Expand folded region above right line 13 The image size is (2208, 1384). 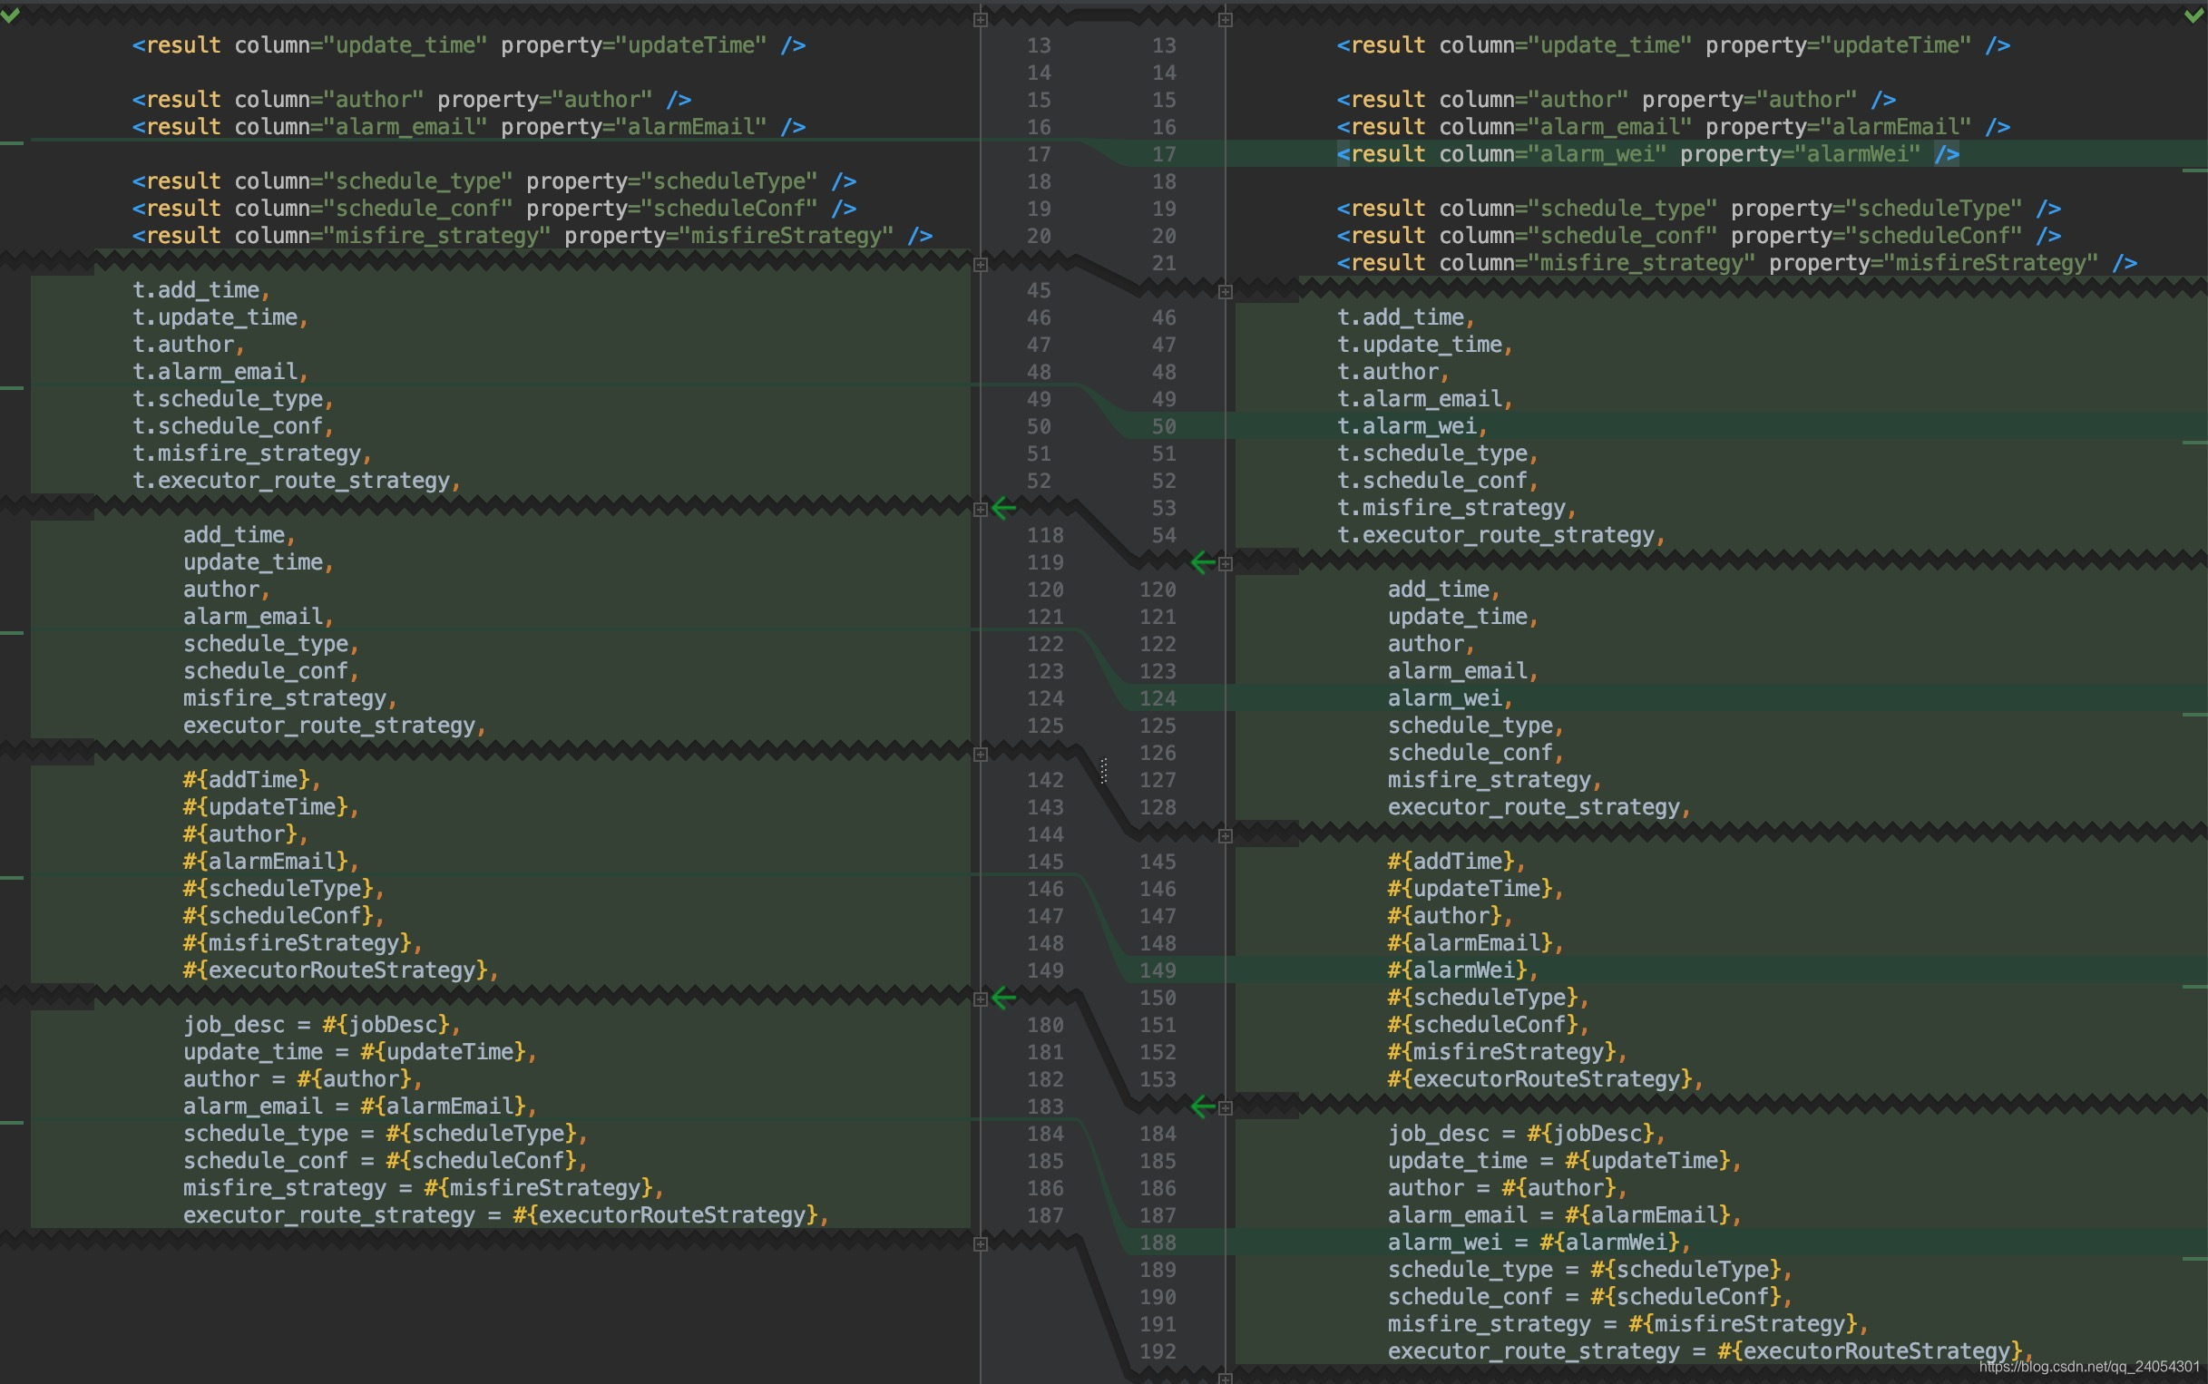[x=1225, y=20]
